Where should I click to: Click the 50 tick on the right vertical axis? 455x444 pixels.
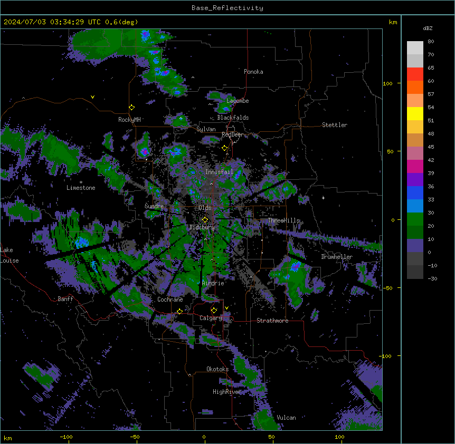(x=390, y=151)
